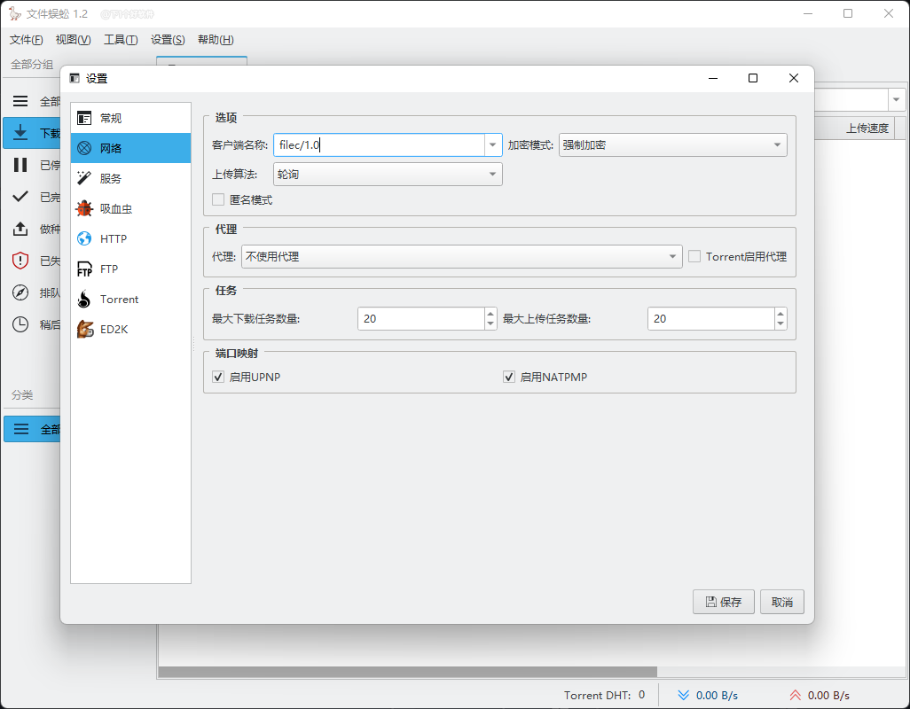Open the 文件(F) menu
This screenshot has width=910, height=709.
pyautogui.click(x=26, y=39)
